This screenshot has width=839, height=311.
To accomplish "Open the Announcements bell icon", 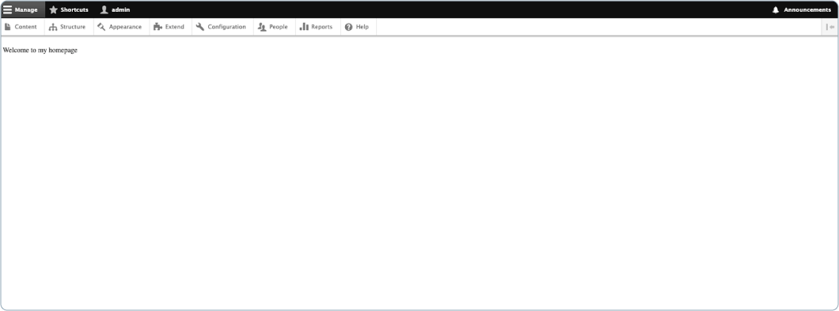I will point(776,9).
